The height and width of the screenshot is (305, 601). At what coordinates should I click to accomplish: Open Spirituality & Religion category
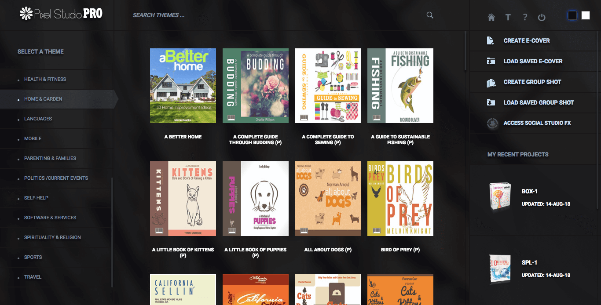52,237
